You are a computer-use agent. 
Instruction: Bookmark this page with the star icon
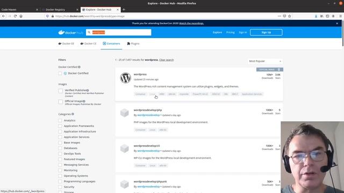290,16
